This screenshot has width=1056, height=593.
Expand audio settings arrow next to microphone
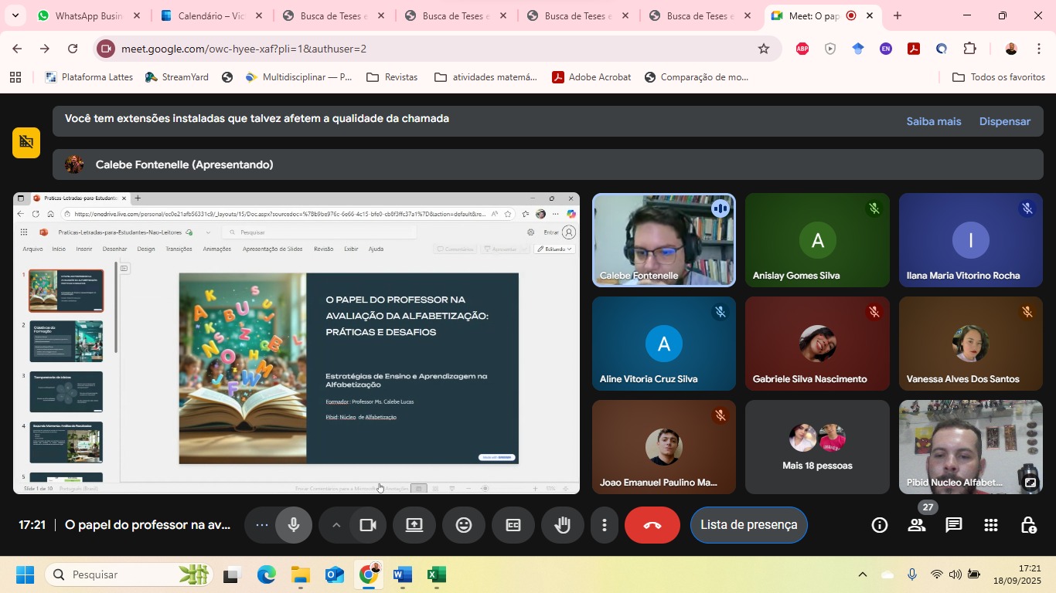coord(336,525)
